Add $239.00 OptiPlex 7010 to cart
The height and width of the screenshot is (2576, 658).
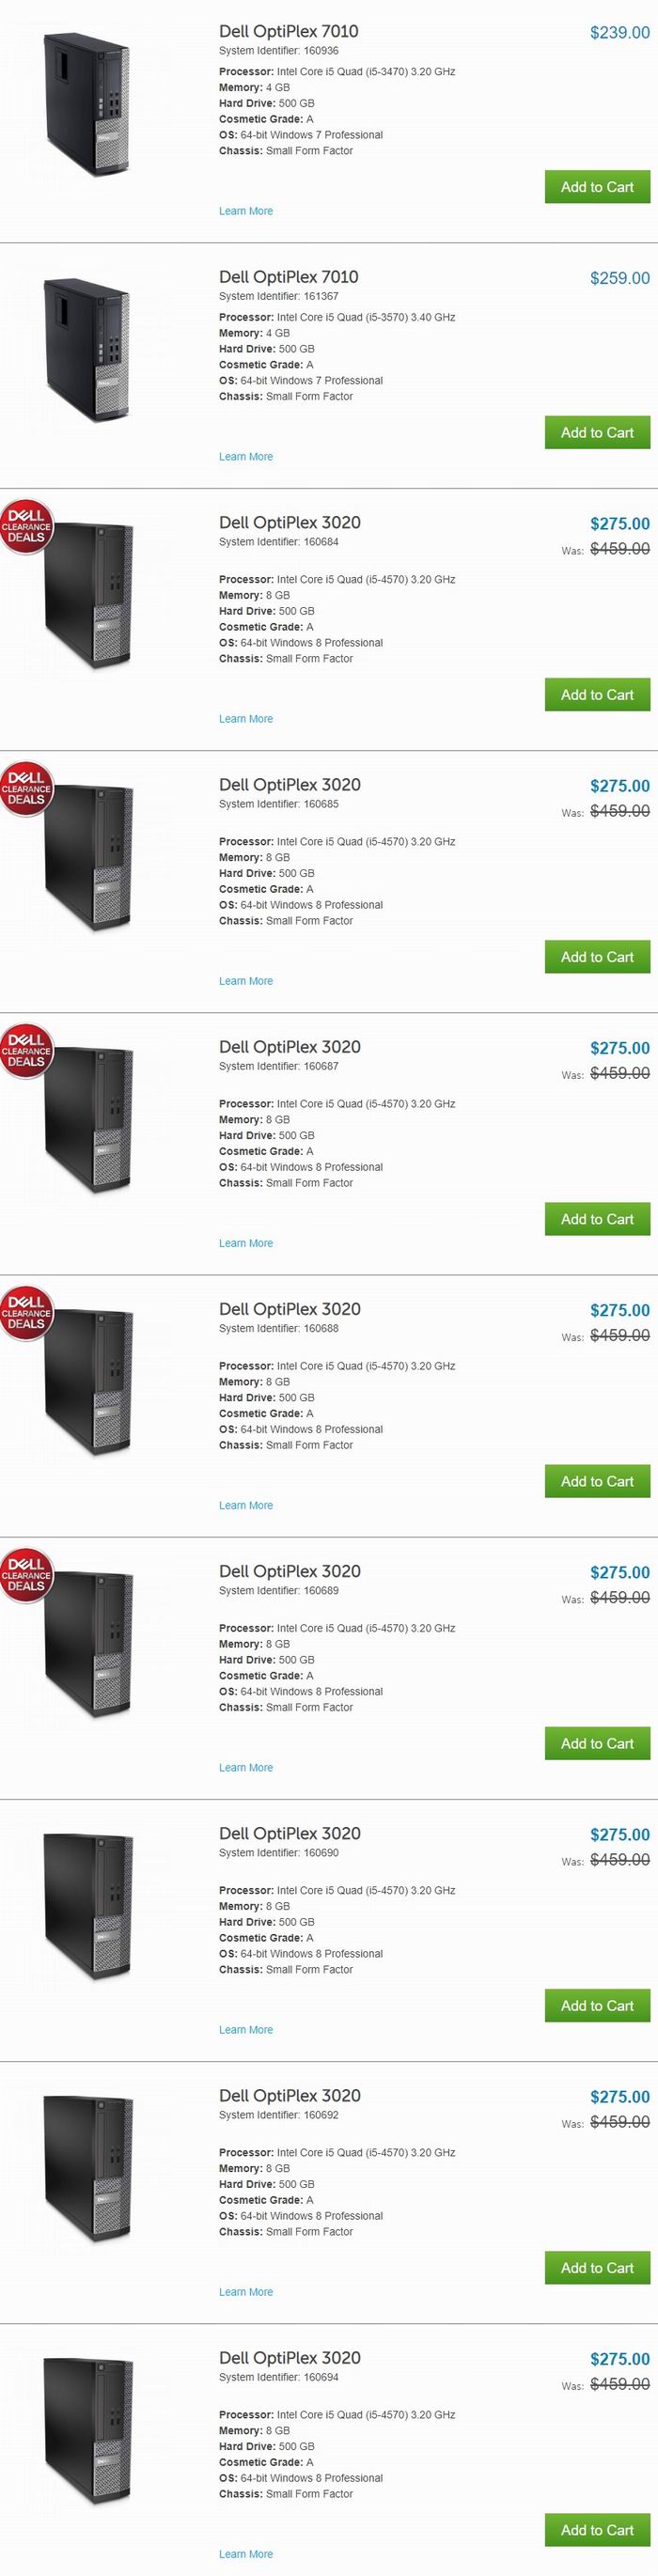coord(597,187)
